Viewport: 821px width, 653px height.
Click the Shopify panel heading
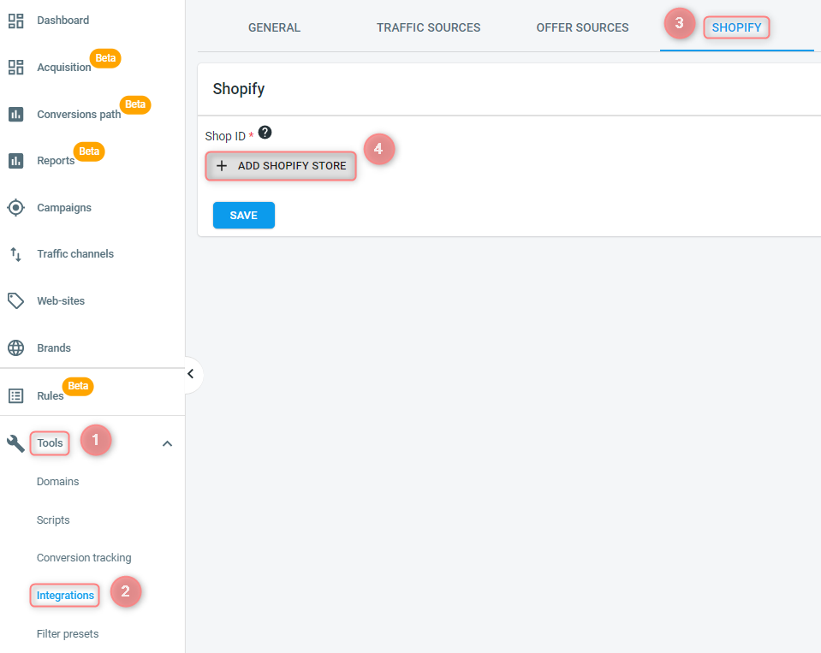pos(239,89)
